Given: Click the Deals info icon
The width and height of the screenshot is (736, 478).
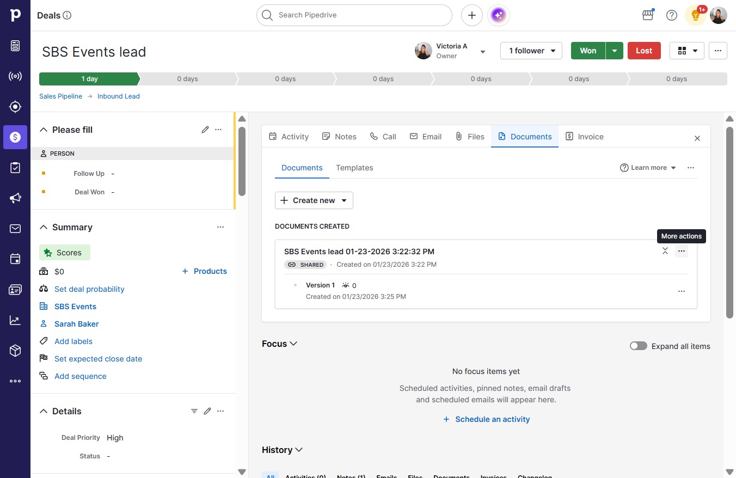Looking at the screenshot, I should pyautogui.click(x=68, y=15).
